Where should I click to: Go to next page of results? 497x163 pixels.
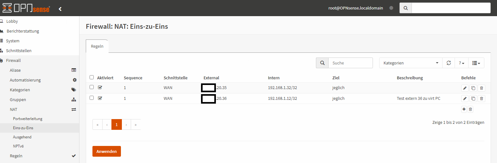click(126, 124)
